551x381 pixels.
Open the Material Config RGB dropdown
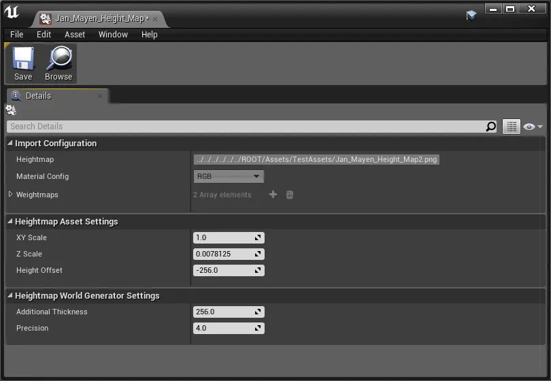(x=229, y=176)
